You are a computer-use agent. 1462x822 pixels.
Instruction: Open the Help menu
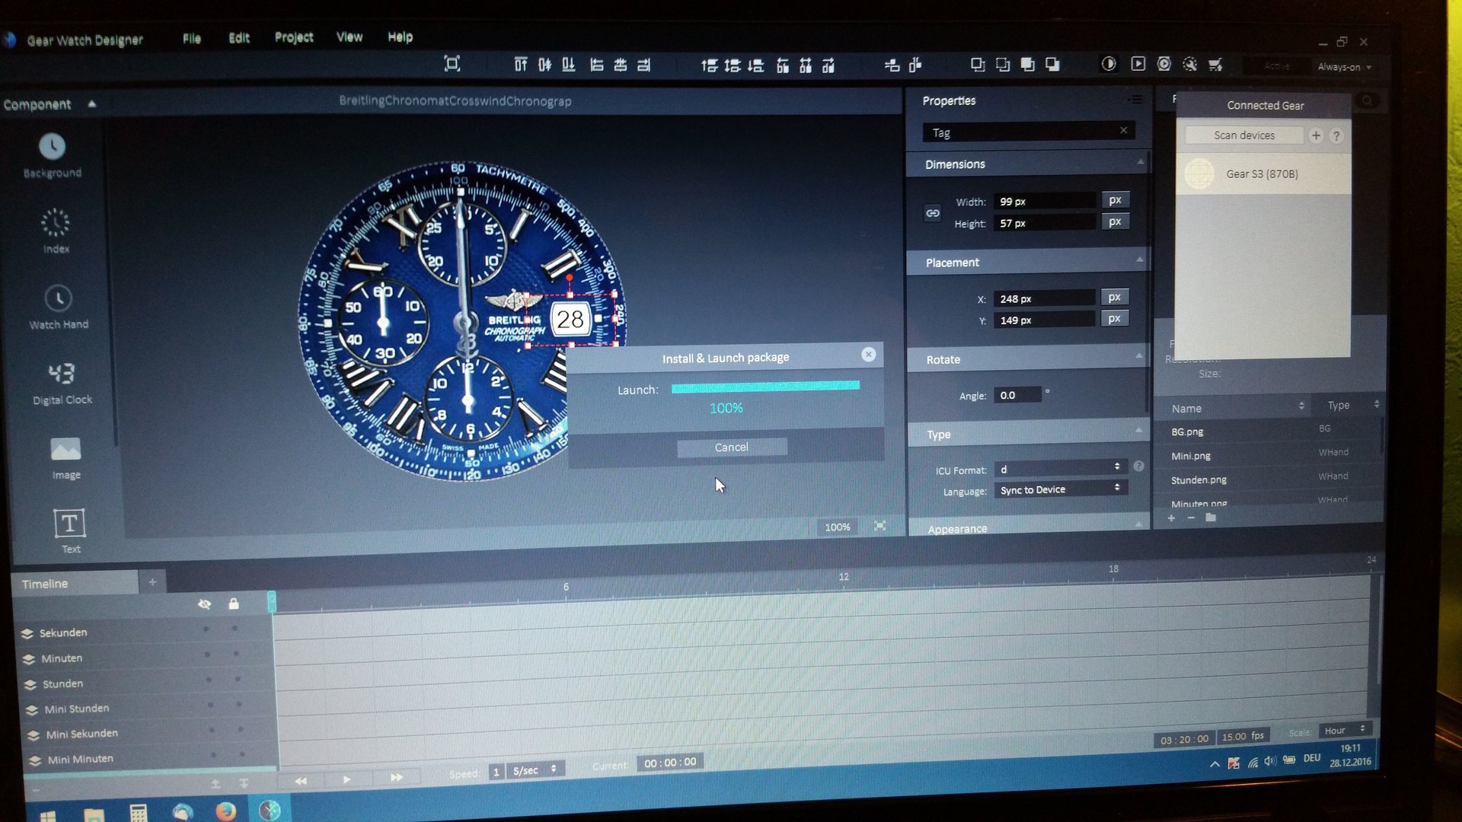click(400, 37)
